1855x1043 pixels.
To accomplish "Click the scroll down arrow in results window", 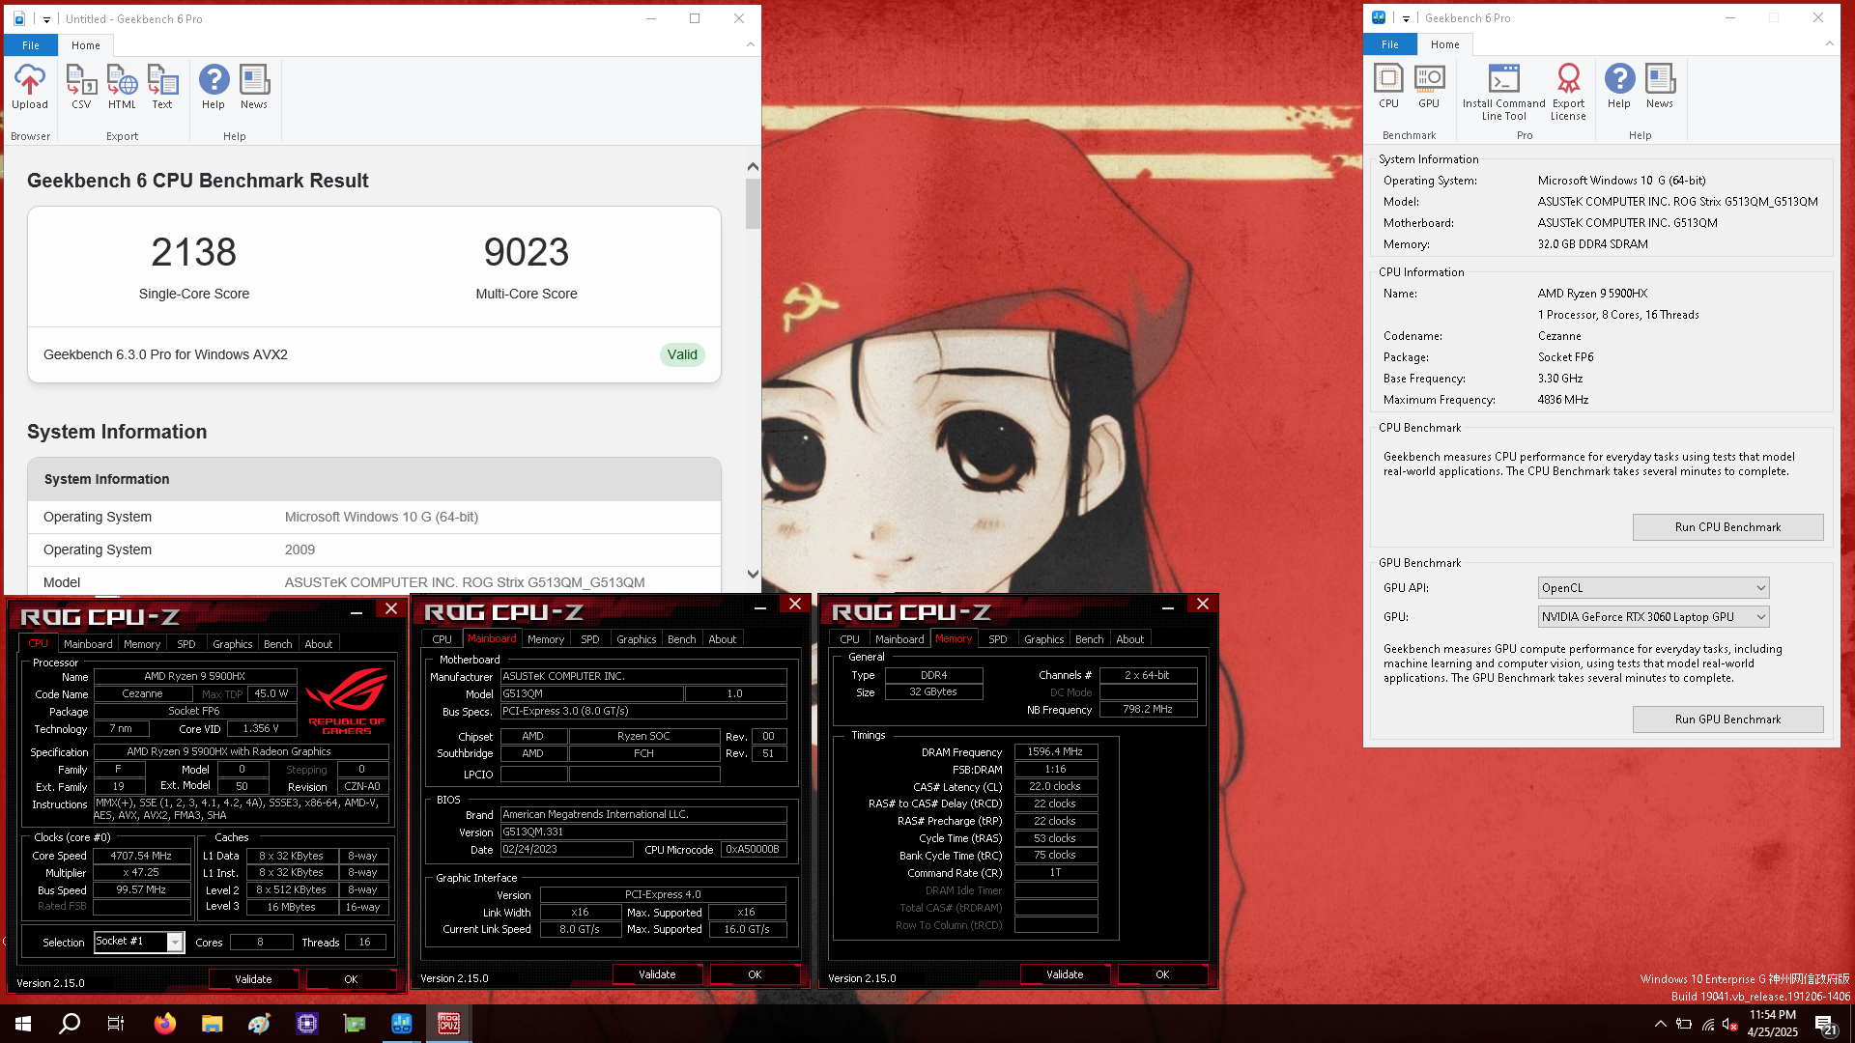I will pyautogui.click(x=753, y=574).
